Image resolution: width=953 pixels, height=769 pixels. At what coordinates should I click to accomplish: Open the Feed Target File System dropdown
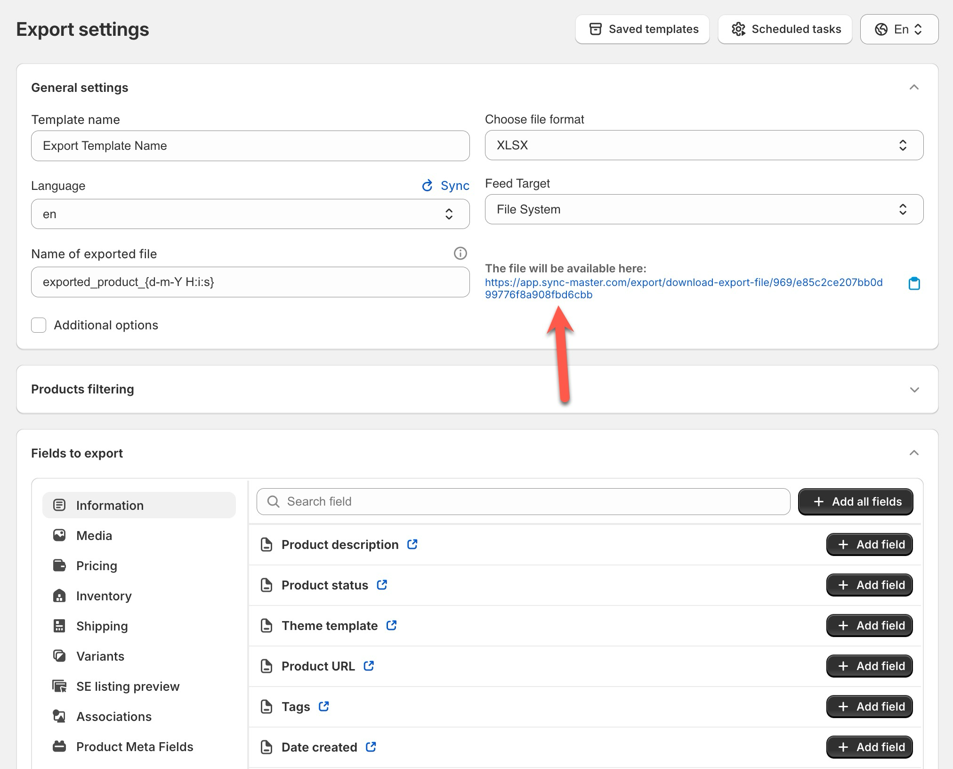[x=704, y=209]
